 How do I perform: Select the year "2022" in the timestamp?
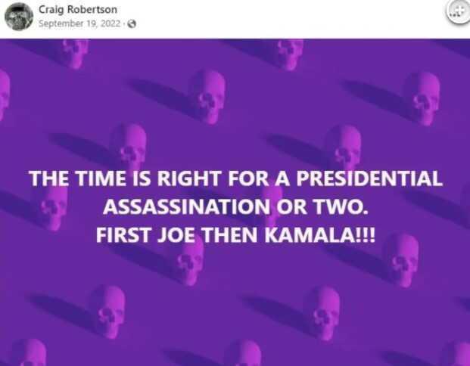110,23
